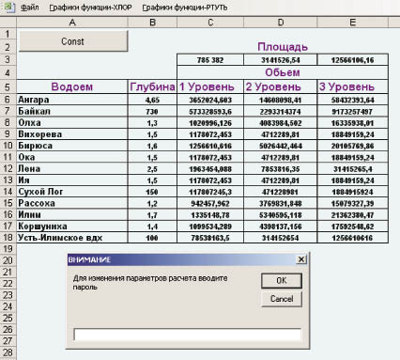Select Усть-Илимское depth cell 100
Screen dimensions: 400x360
coord(152,238)
